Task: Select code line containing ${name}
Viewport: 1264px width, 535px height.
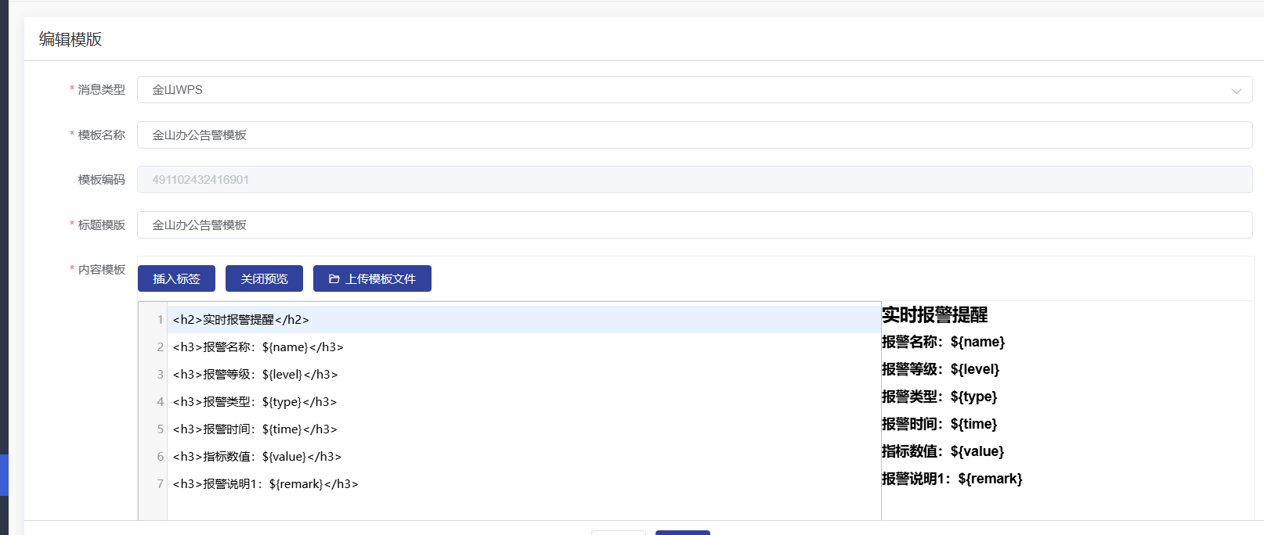Action: tap(258, 347)
